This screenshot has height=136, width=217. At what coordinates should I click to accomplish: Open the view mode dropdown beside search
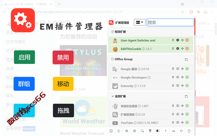139,22
